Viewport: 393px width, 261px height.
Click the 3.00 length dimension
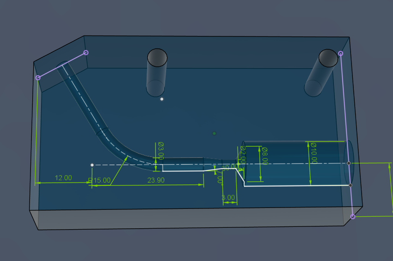[228, 197]
